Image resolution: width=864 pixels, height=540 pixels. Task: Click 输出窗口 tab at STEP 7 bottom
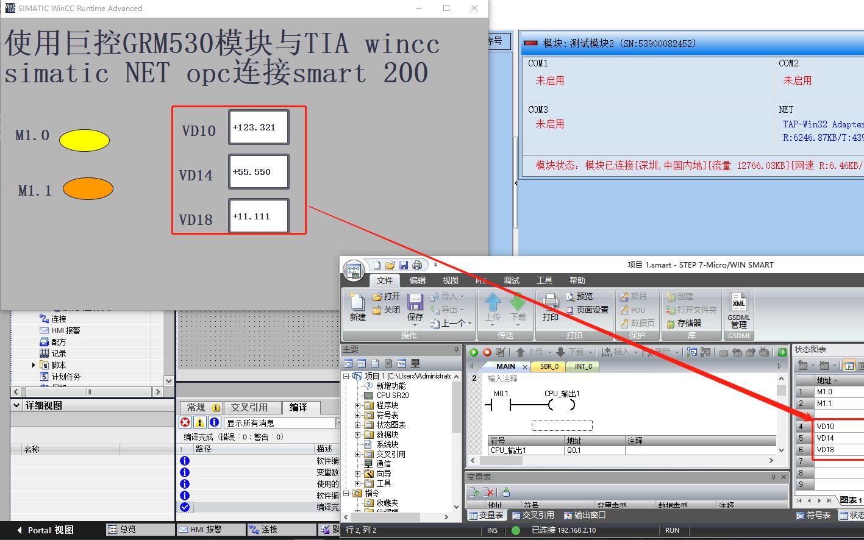(585, 516)
